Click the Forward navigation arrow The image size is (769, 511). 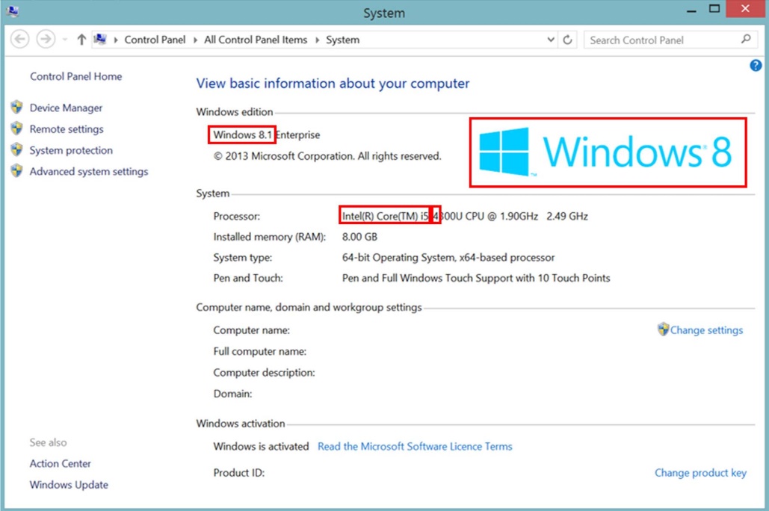click(x=46, y=40)
